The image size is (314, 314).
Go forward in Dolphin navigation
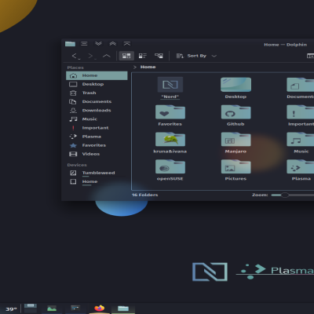pos(92,56)
